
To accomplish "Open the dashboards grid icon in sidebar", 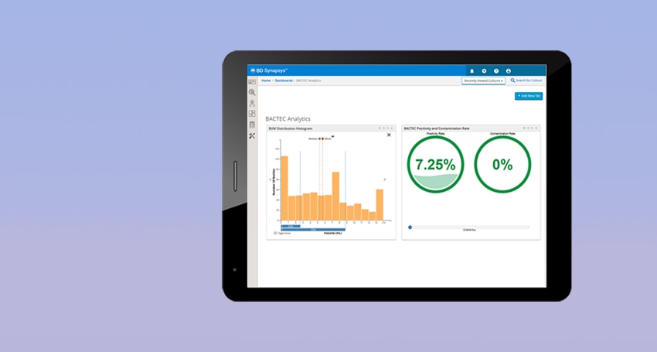I will [252, 114].
